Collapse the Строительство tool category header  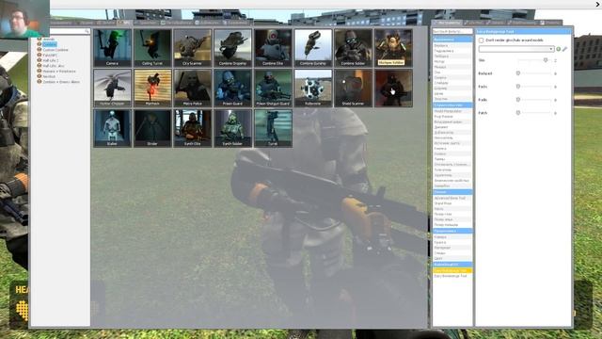pos(452,105)
